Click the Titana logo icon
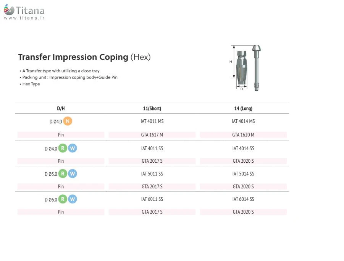The height and width of the screenshot is (261, 344). pyautogui.click(x=9, y=10)
